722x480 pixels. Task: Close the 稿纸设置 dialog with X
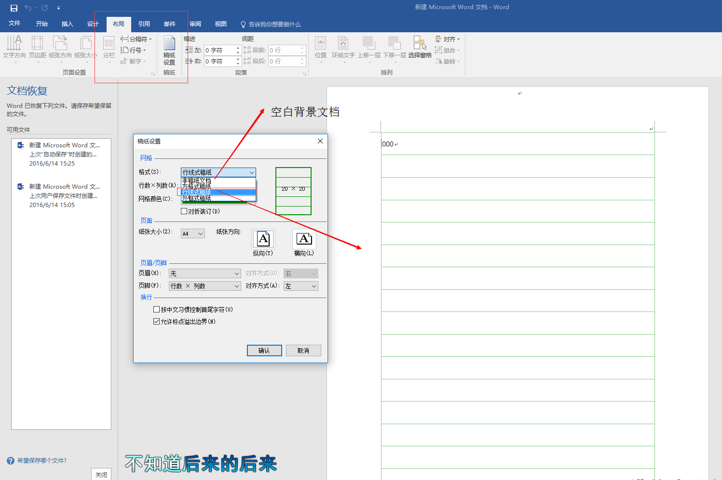320,141
